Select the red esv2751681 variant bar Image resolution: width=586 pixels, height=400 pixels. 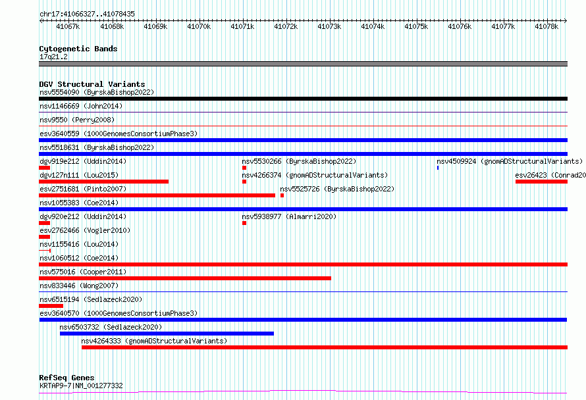[157, 195]
